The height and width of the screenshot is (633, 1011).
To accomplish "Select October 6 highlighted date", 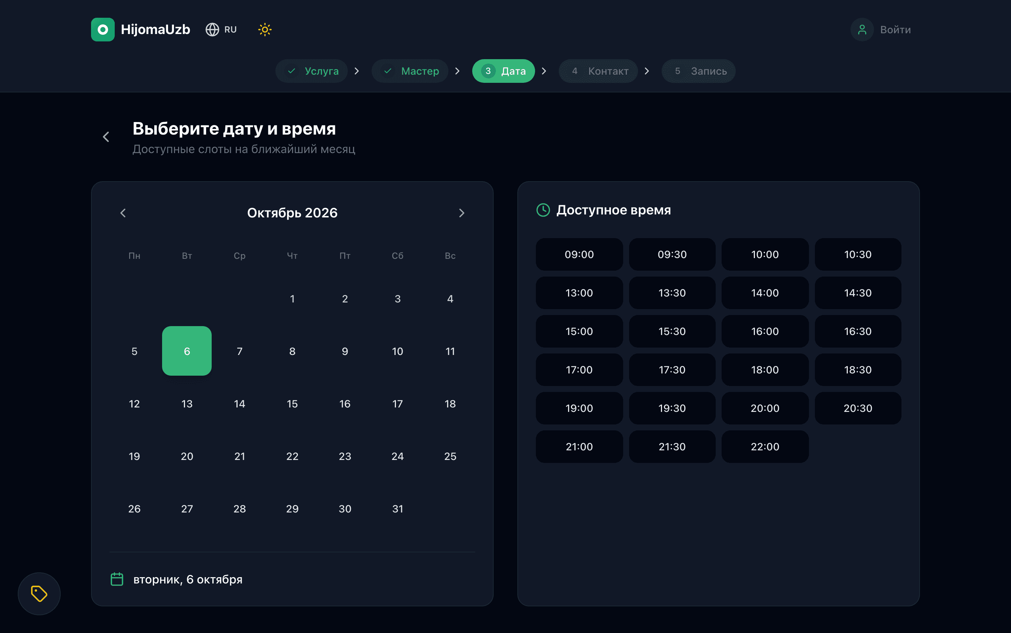I will 187,351.
